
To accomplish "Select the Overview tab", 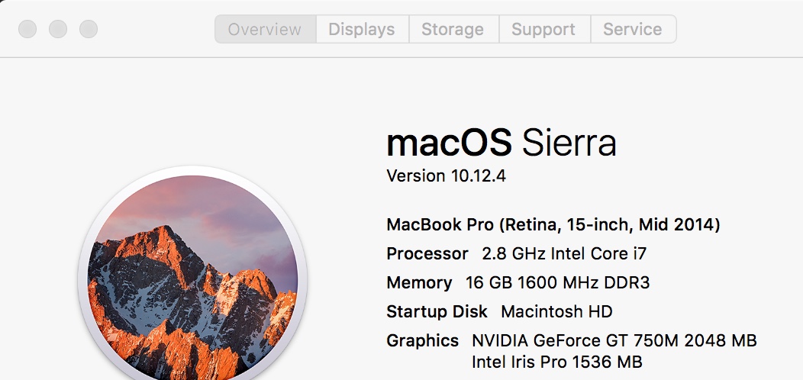I will (x=266, y=29).
